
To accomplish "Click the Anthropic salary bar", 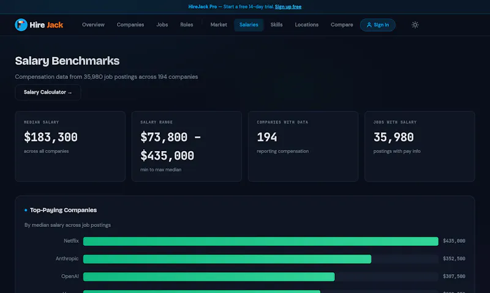I will 227,259.
